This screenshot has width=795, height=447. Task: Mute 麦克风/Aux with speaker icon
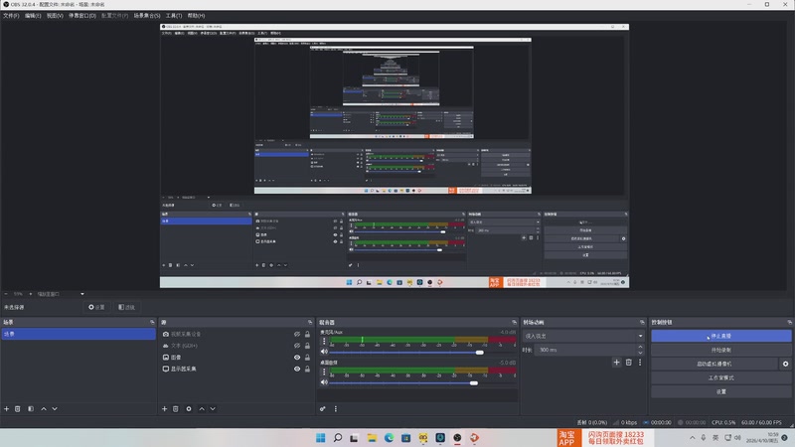click(x=325, y=352)
